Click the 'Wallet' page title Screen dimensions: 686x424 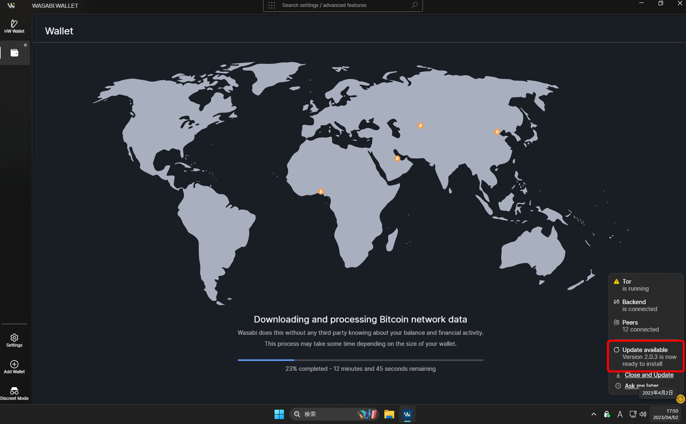point(59,31)
